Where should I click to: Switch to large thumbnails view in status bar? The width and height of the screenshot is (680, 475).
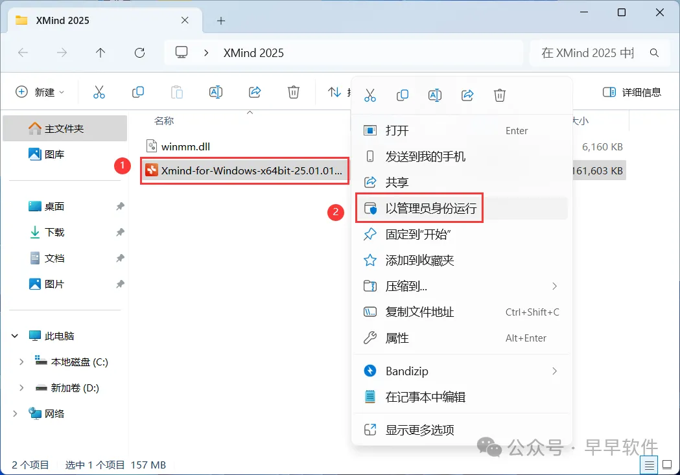pos(667,465)
